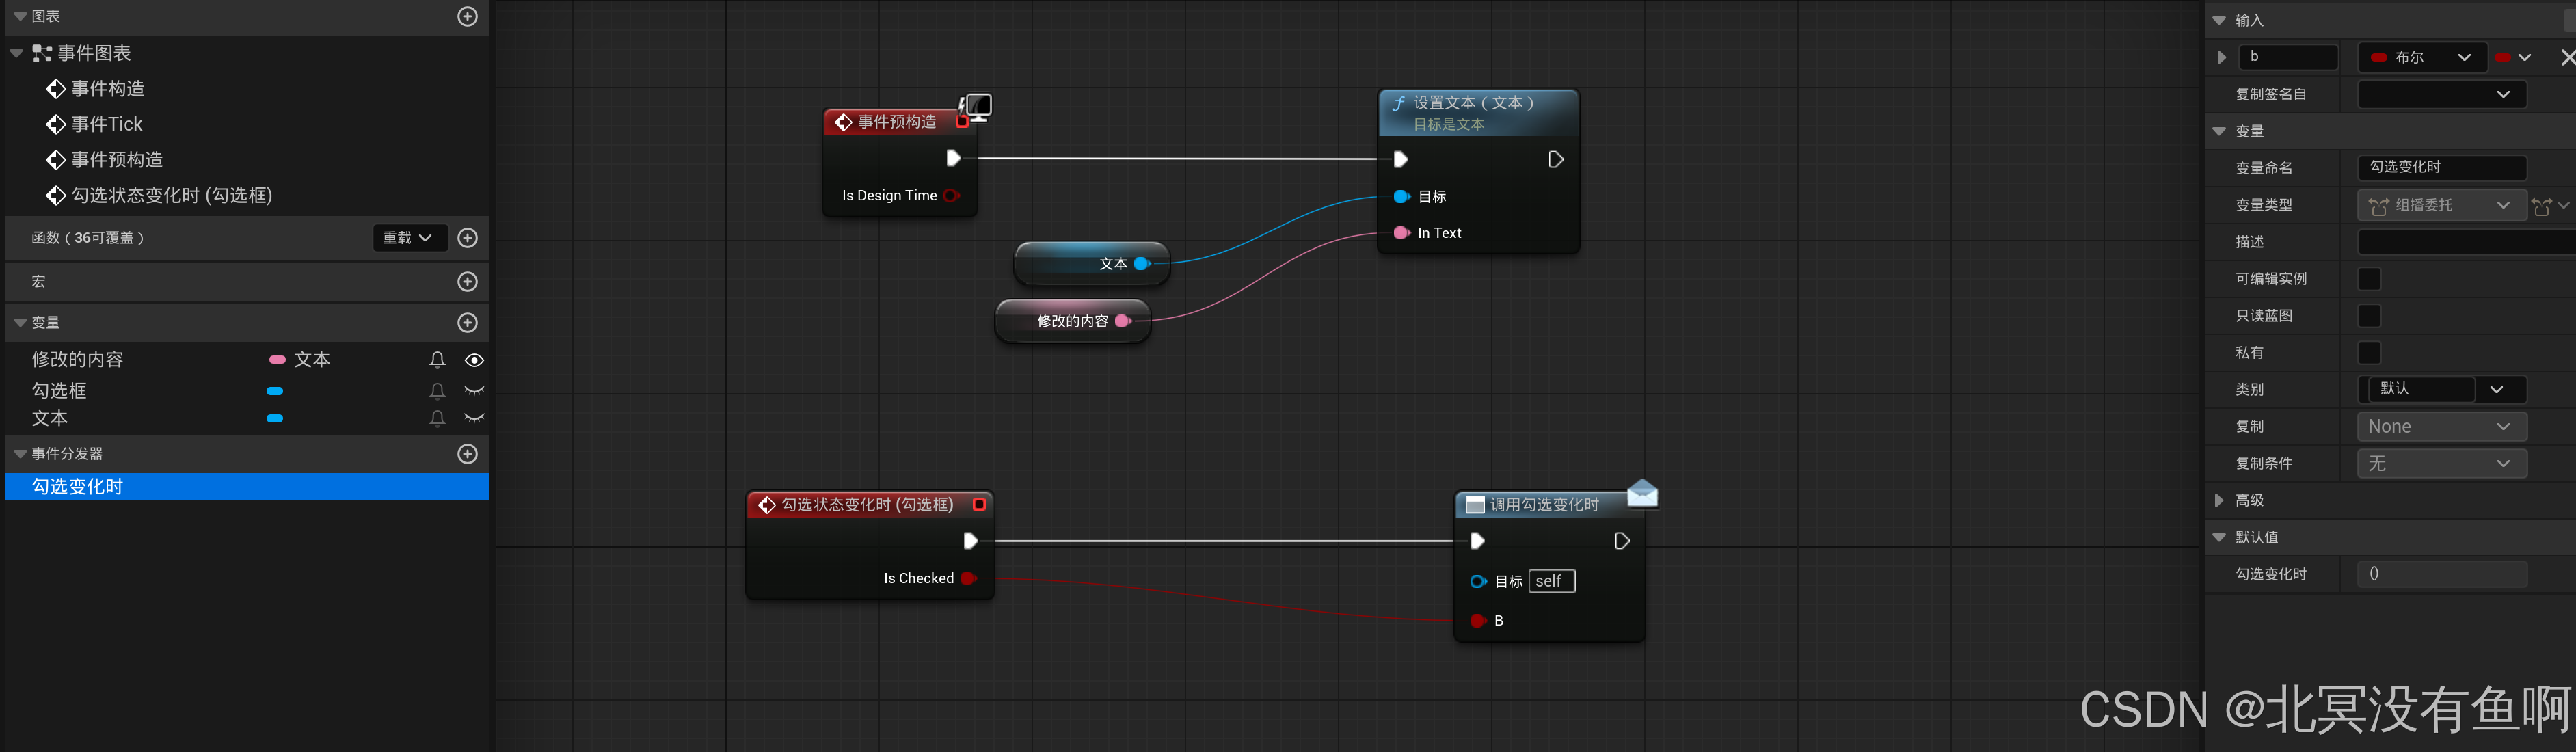
Task: Add new event dispatcher plus icon
Action: [467, 454]
